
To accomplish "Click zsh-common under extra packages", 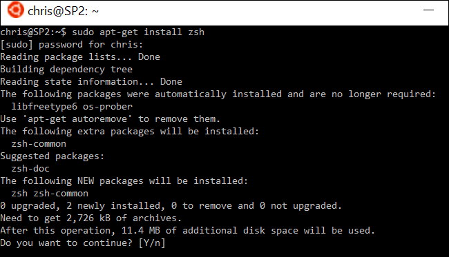I will (x=39, y=144).
